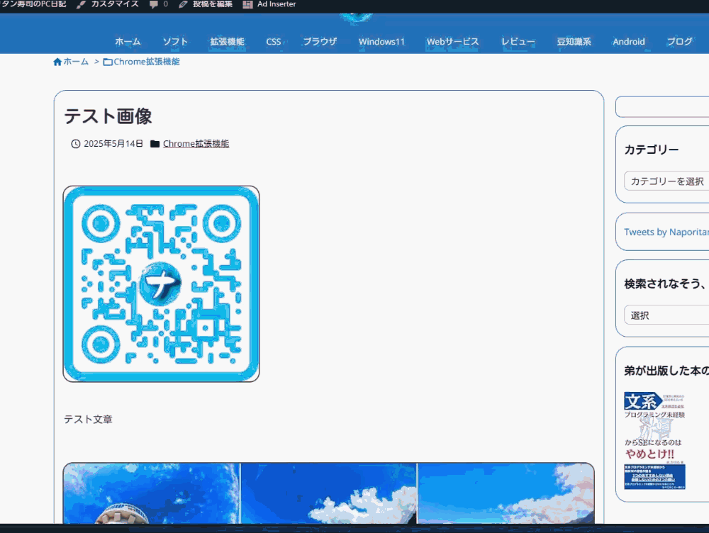Open Android in the navigation menu

(x=628, y=42)
